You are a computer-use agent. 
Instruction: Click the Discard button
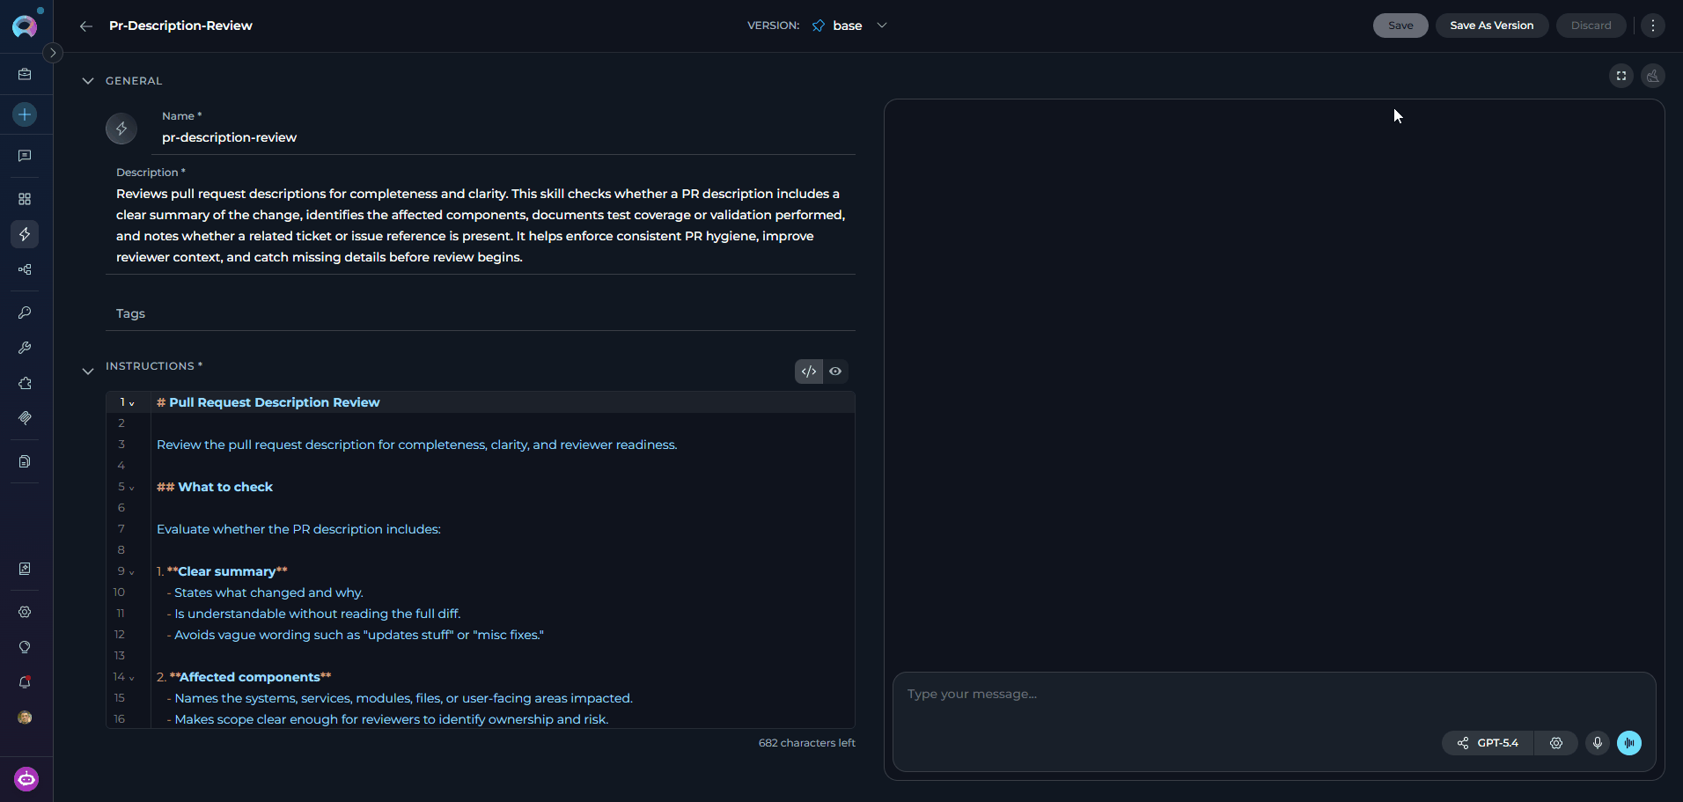tap(1591, 26)
